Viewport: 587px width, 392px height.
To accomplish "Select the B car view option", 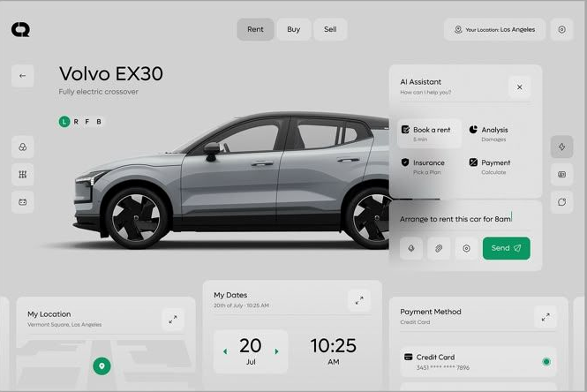I will coord(99,122).
